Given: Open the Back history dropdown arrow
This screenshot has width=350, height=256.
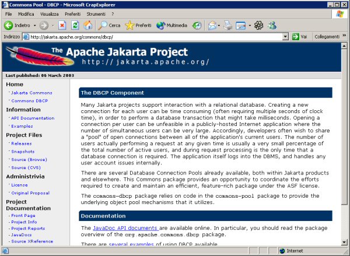Looking at the screenshot, I should (34, 26).
